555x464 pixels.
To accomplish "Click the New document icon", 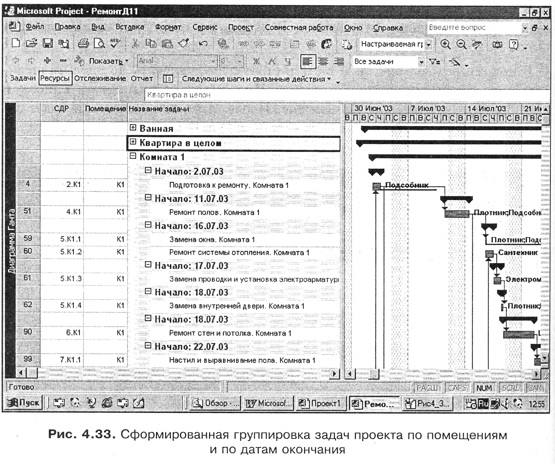I will coord(16,43).
